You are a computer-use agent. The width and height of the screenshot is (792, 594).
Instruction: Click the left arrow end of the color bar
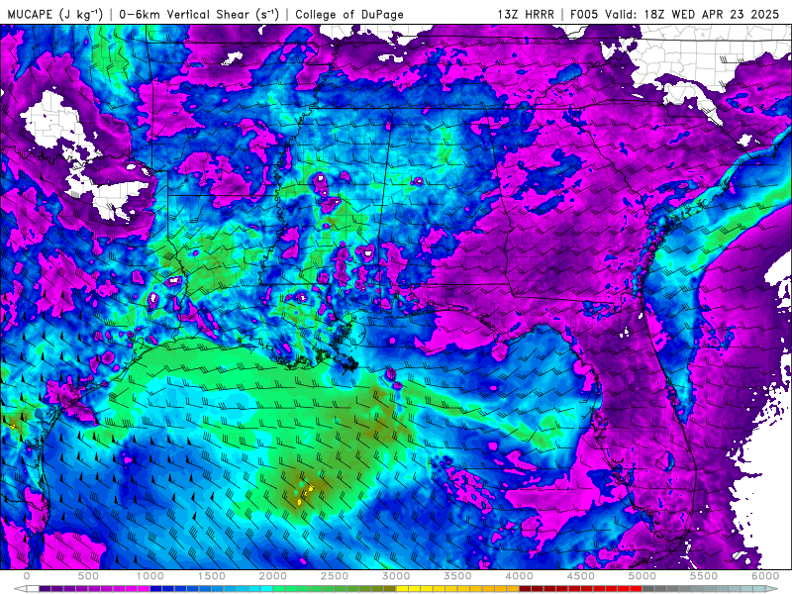(x=20, y=588)
